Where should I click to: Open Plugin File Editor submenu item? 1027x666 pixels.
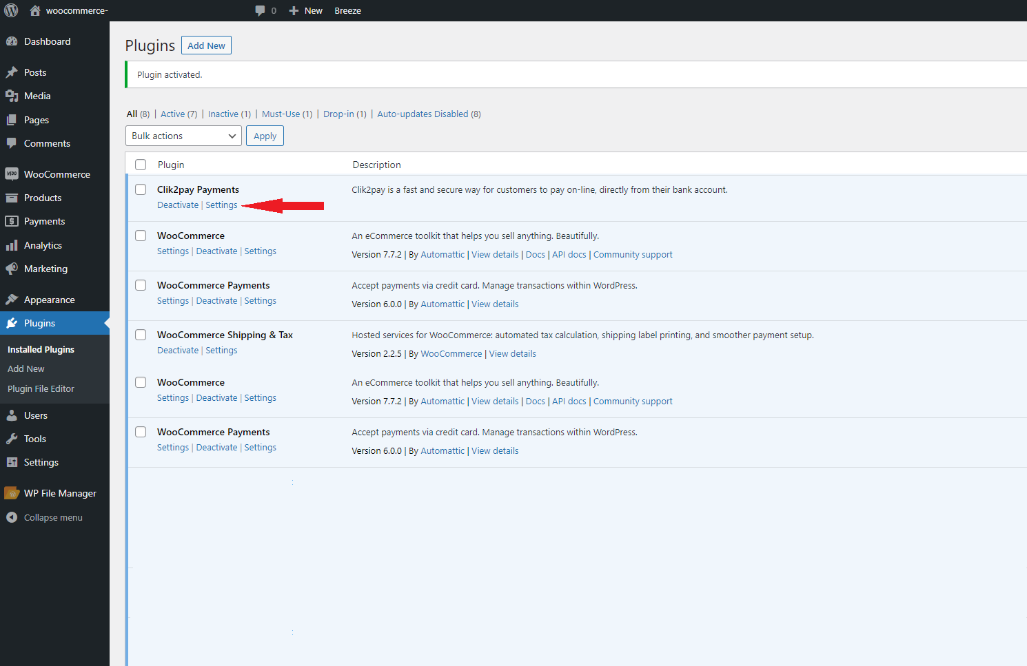(x=41, y=389)
